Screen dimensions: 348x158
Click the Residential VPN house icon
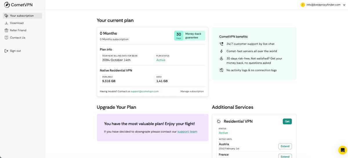pos(219,121)
